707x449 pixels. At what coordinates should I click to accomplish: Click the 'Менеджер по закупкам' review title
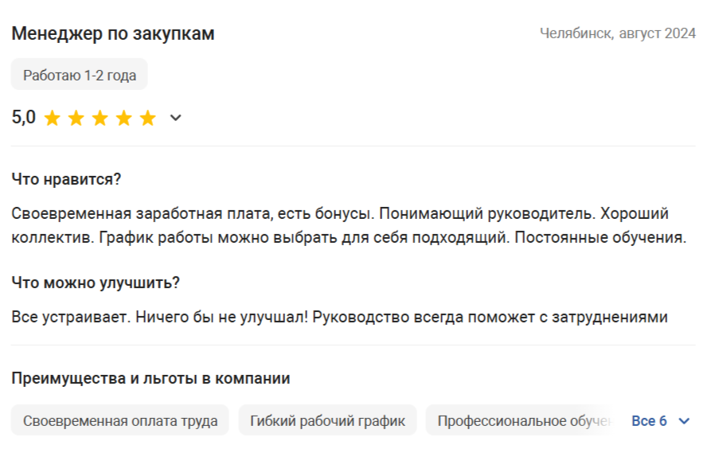(113, 33)
